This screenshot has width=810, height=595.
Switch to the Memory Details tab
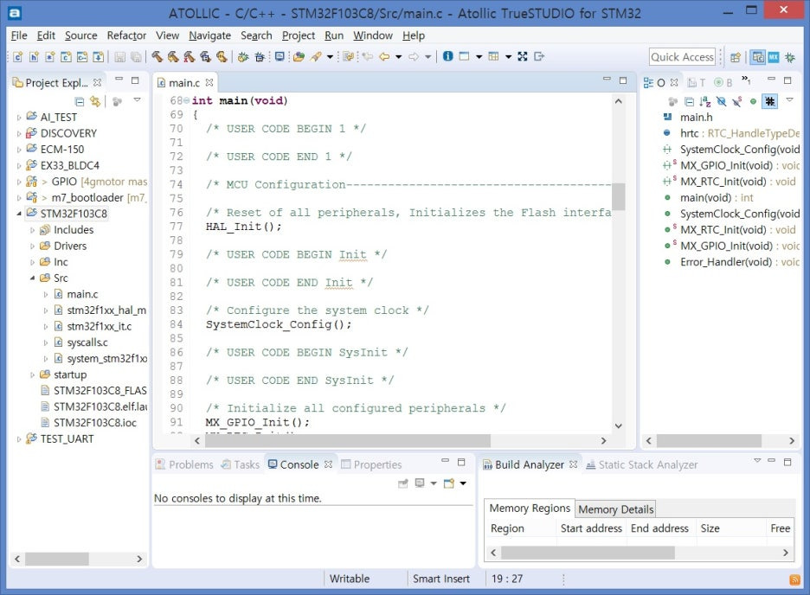[615, 509]
